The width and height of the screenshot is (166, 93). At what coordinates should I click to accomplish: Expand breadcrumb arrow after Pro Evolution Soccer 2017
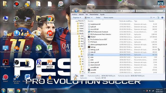point(122,11)
